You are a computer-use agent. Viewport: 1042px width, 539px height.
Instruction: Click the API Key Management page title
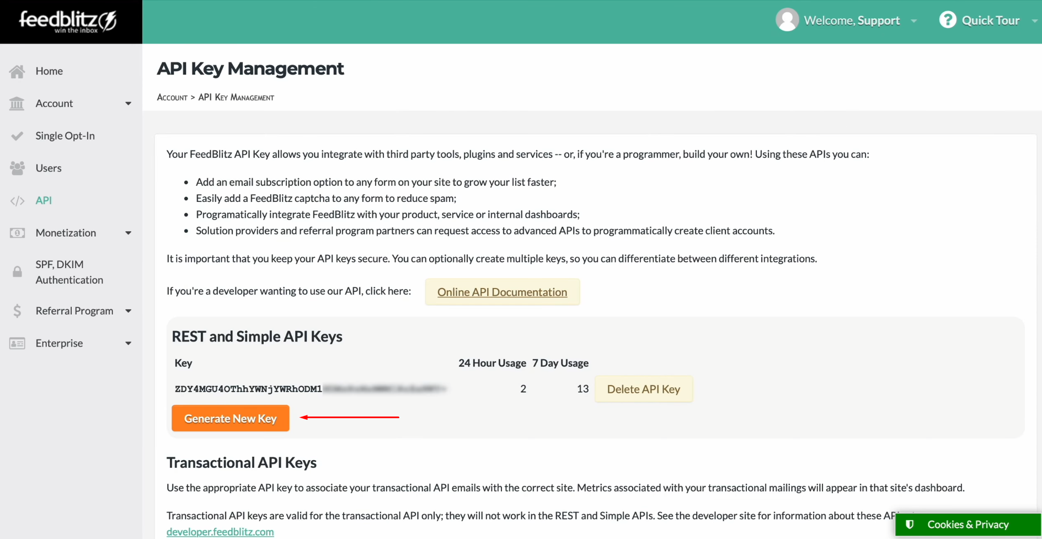[250, 68]
